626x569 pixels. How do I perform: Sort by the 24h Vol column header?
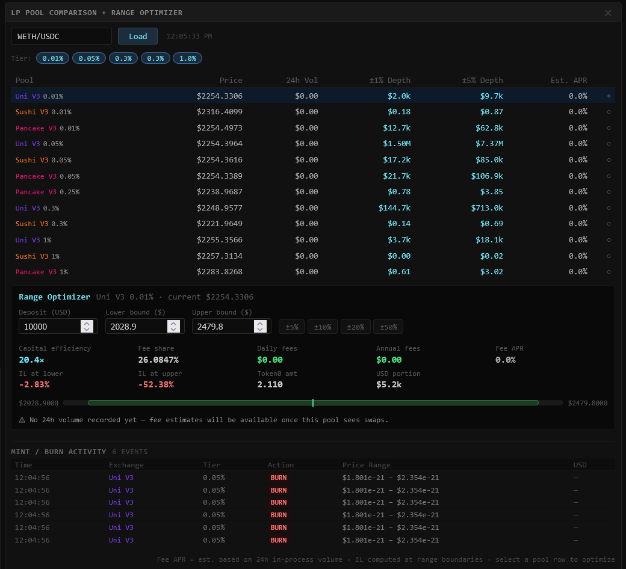(302, 80)
